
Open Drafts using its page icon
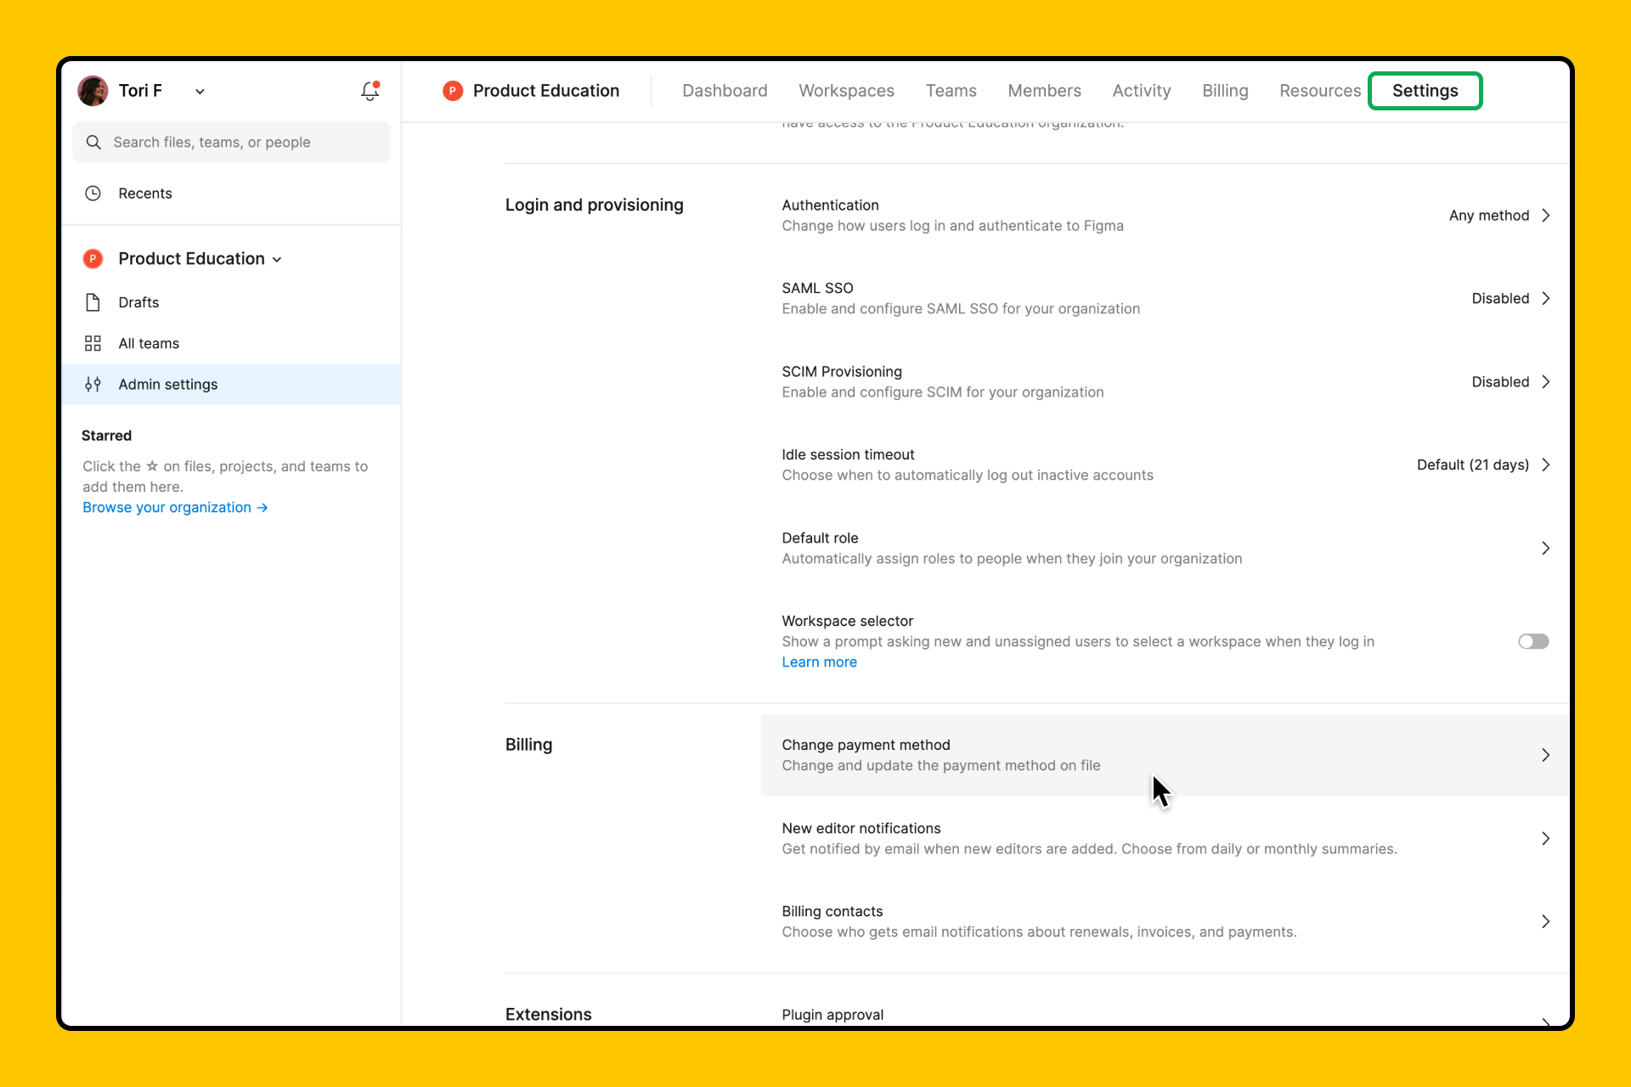[x=93, y=302]
